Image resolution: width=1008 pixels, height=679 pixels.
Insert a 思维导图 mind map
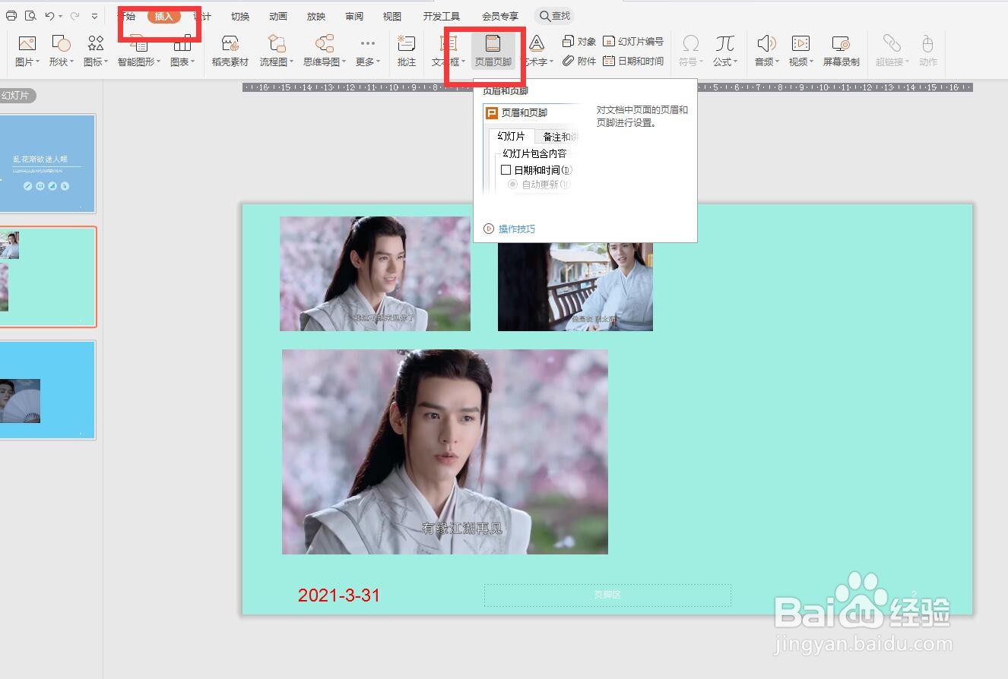pyautogui.click(x=325, y=43)
